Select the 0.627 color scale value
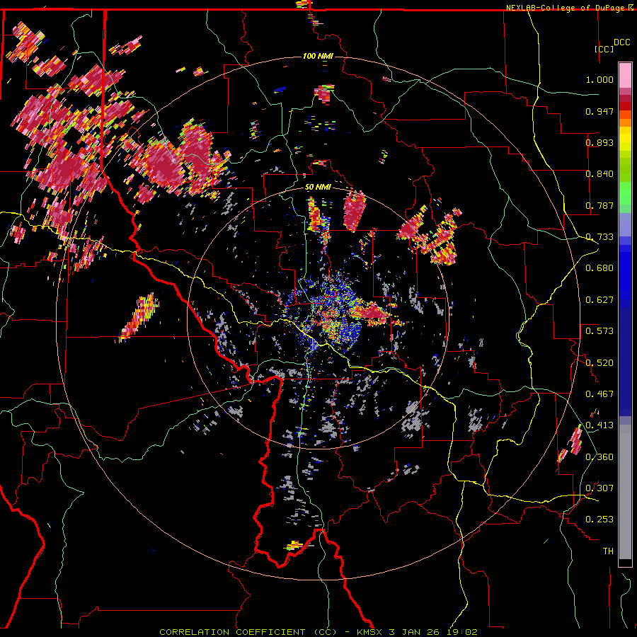This screenshot has height=637, width=637. (599, 300)
